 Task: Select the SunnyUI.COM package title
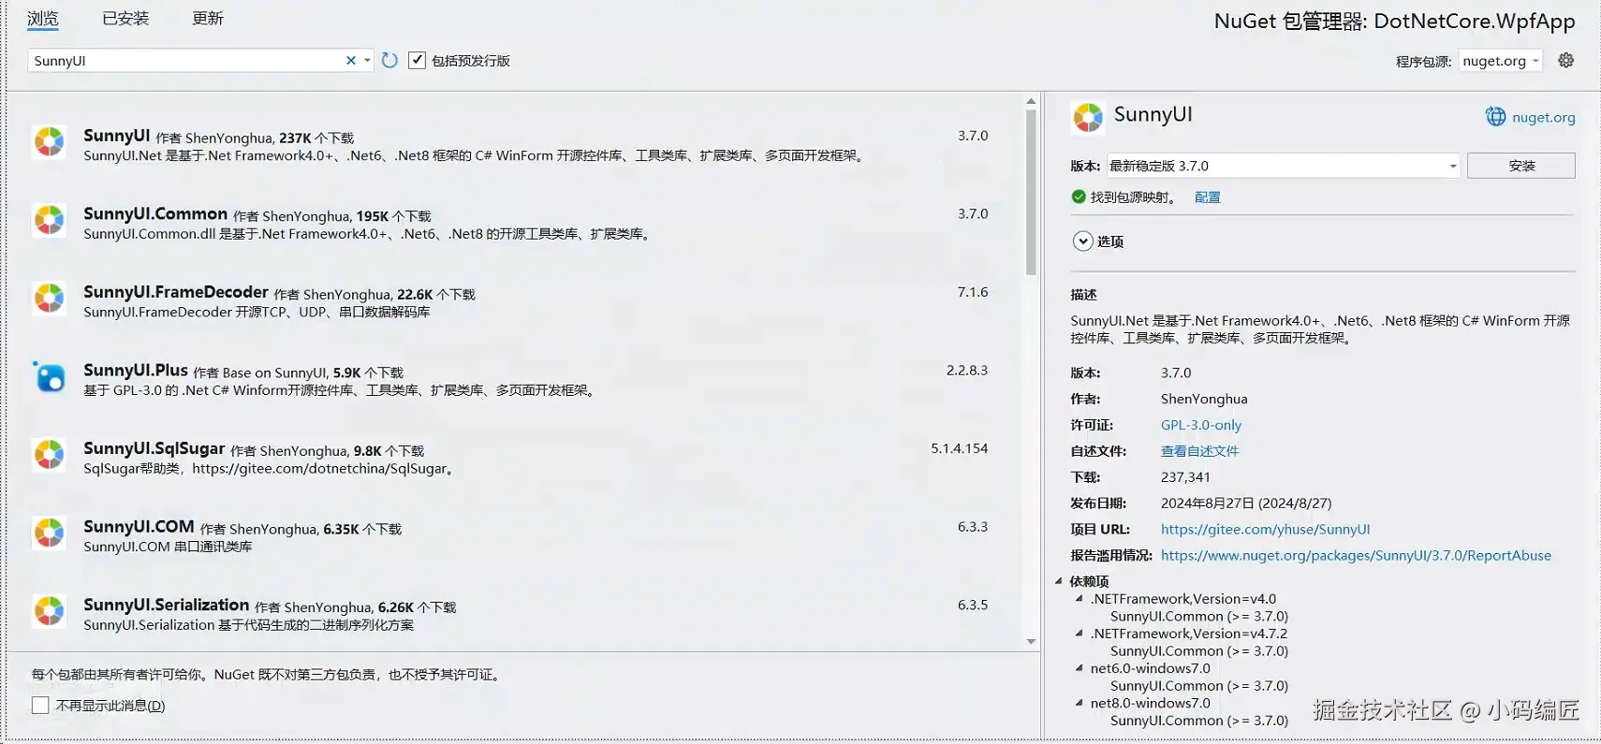(x=139, y=526)
